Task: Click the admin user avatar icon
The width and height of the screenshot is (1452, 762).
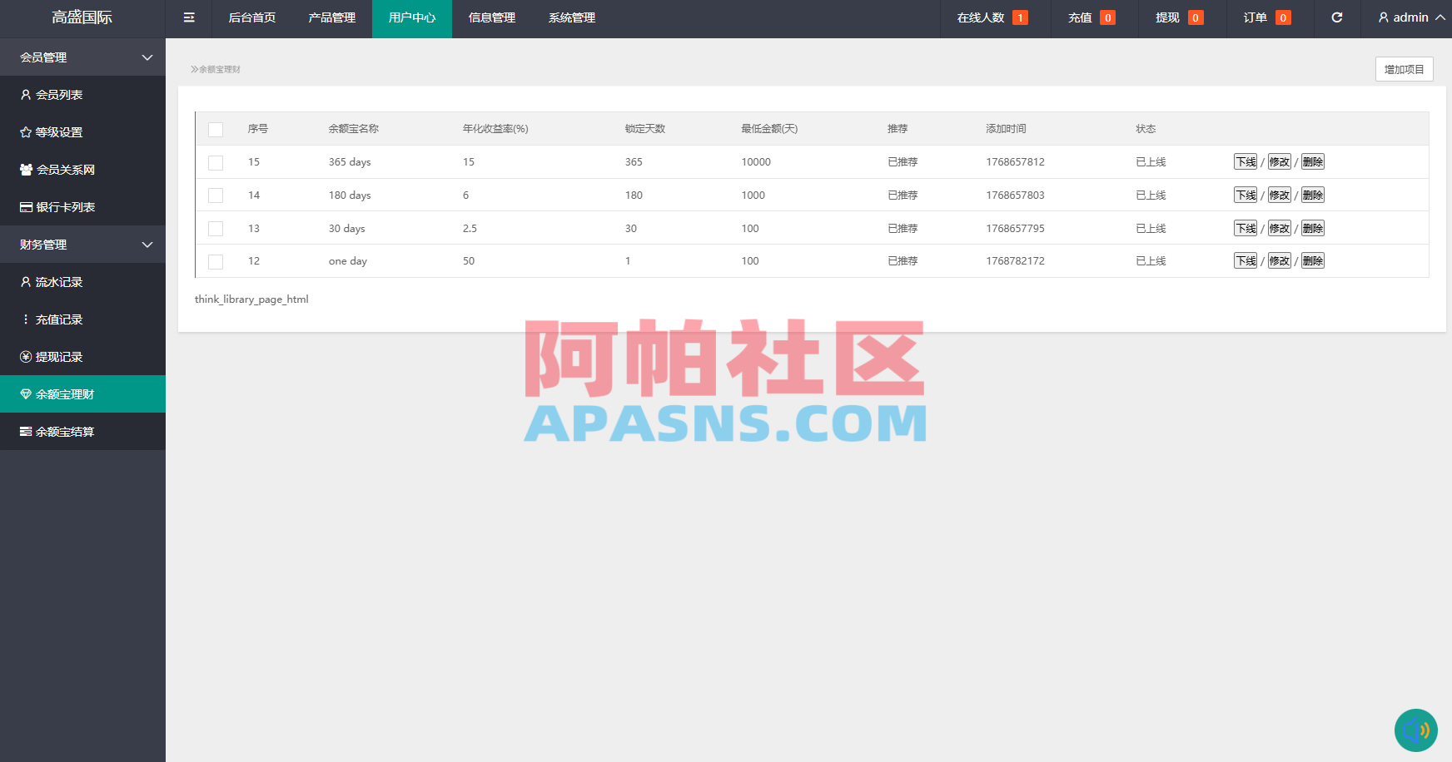Action: (1384, 17)
